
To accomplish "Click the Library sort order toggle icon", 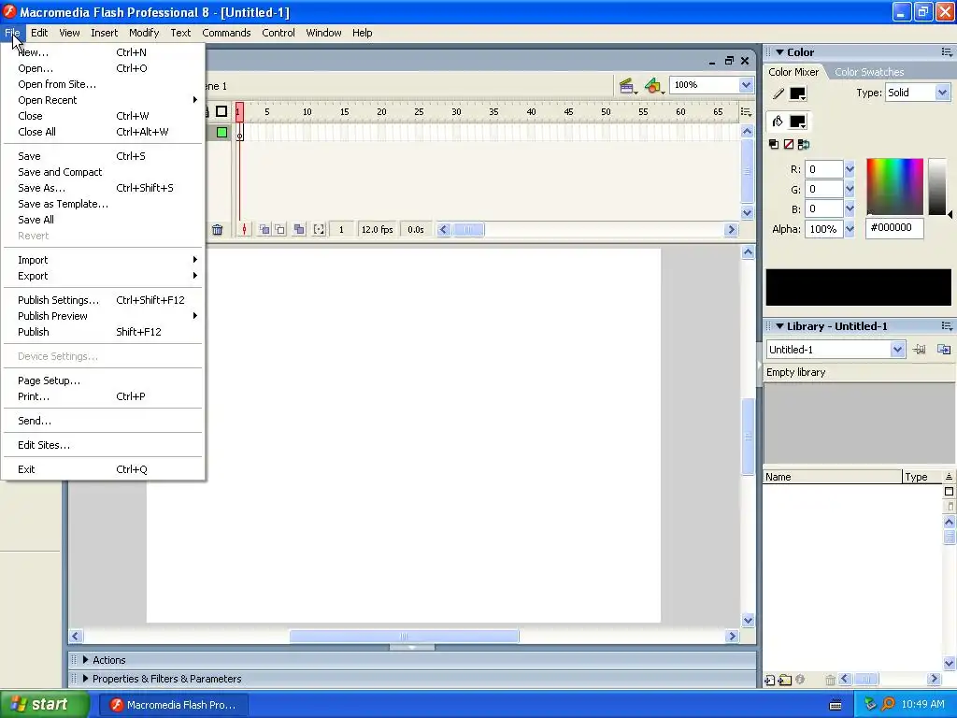I will 949,477.
